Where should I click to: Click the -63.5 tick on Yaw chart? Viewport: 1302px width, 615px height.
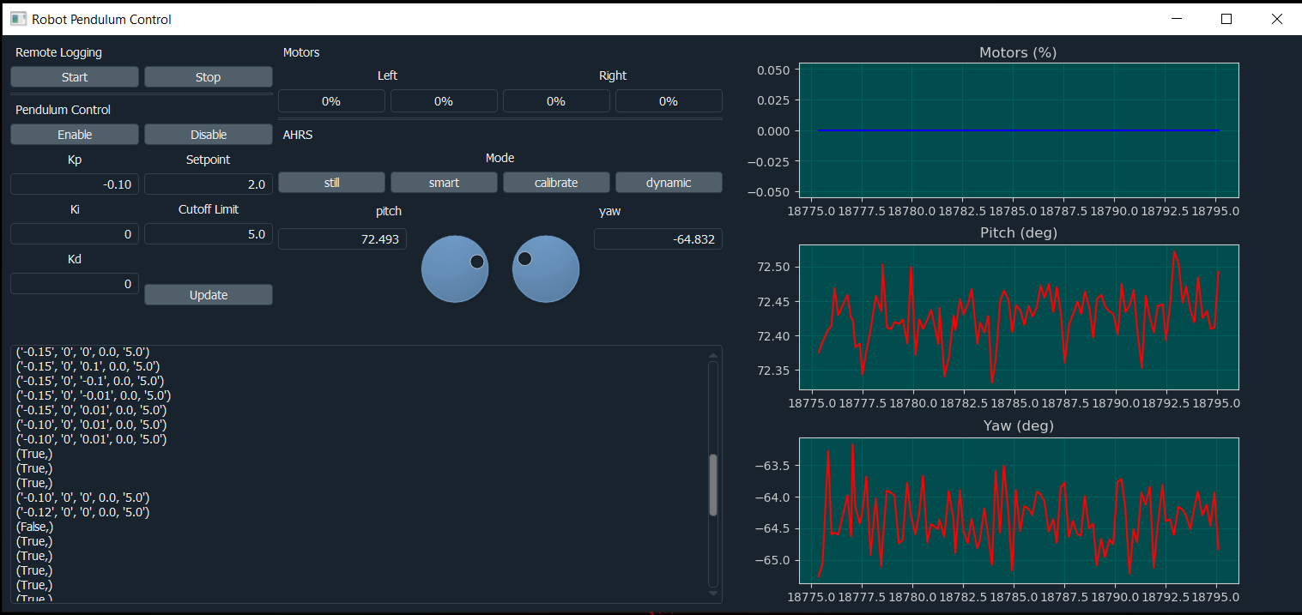pyautogui.click(x=772, y=466)
